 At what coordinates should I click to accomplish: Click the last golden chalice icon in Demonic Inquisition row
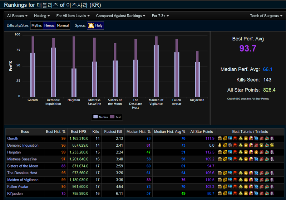(x=272, y=145)
